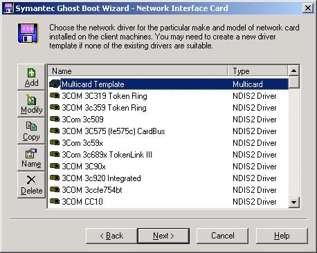Image resolution: width=317 pixels, height=253 pixels.
Task: Close the wizard window with X
Action: tap(307, 8)
